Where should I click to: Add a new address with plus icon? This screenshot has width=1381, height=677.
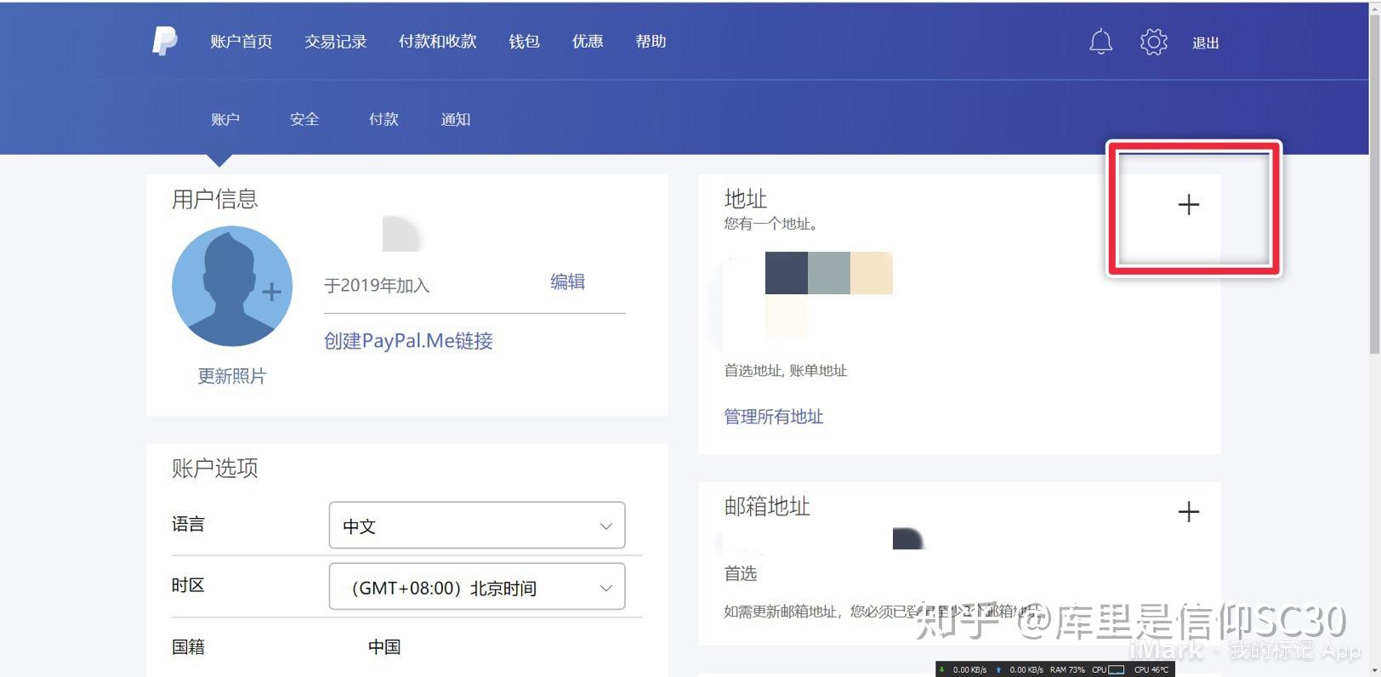[1189, 204]
